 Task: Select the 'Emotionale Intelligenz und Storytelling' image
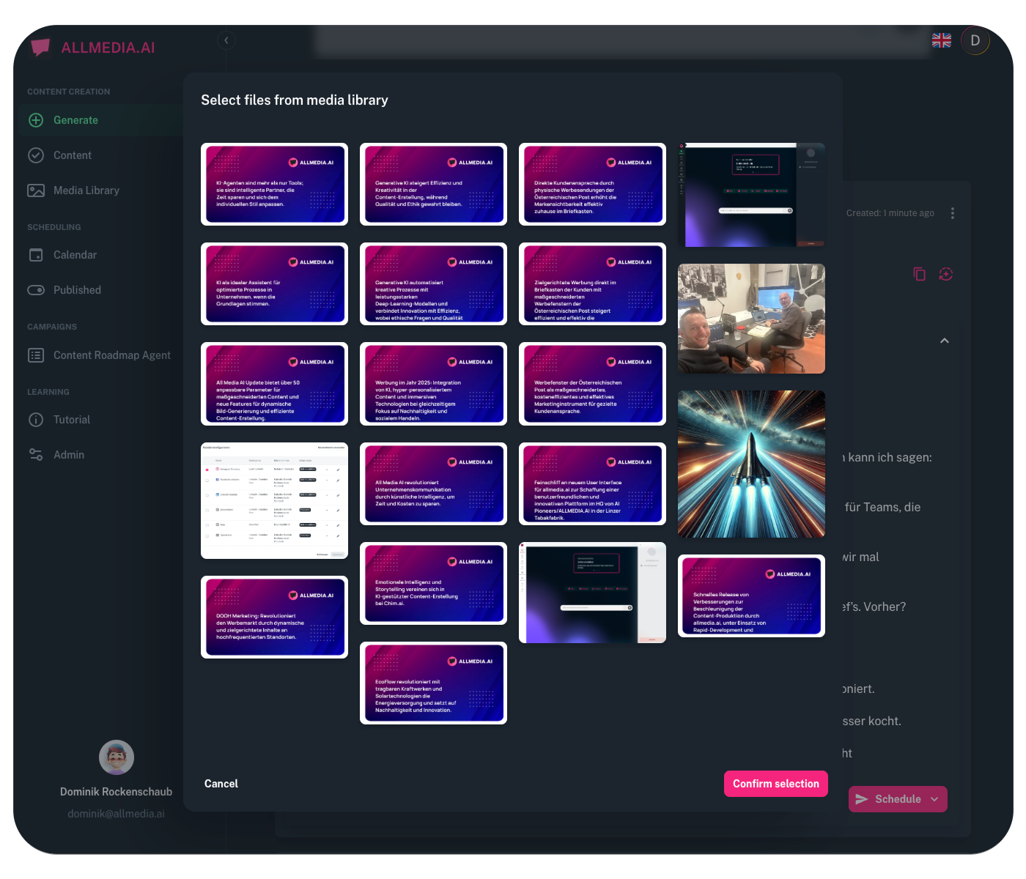coord(433,583)
